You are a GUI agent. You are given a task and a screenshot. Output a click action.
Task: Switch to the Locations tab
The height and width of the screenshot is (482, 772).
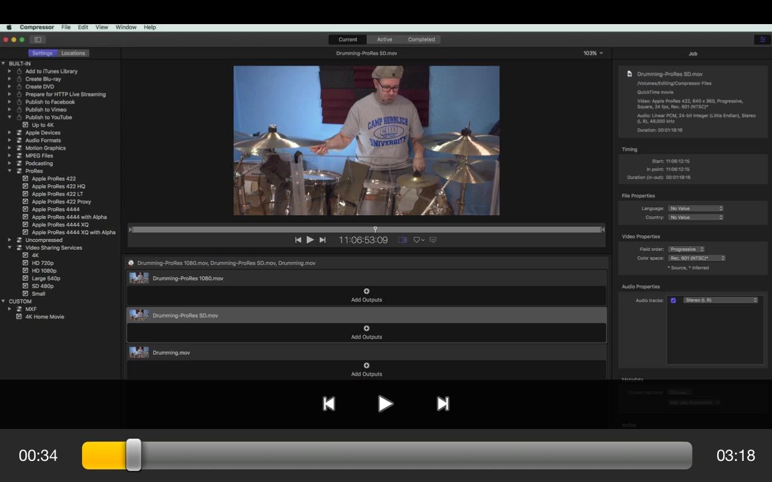pyautogui.click(x=74, y=53)
